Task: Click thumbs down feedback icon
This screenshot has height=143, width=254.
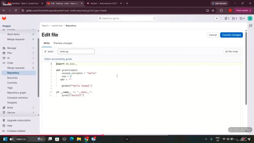Action: [x=236, y=130]
